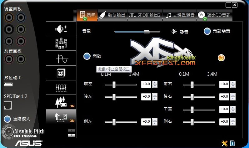The image size is (249, 148).
Task: Click the 中置 distance slider handle
Action: pyautogui.click(x=192, y=110)
